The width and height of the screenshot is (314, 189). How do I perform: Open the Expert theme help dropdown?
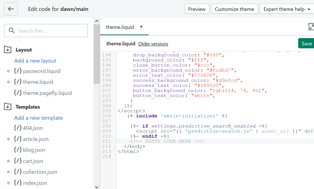287,9
